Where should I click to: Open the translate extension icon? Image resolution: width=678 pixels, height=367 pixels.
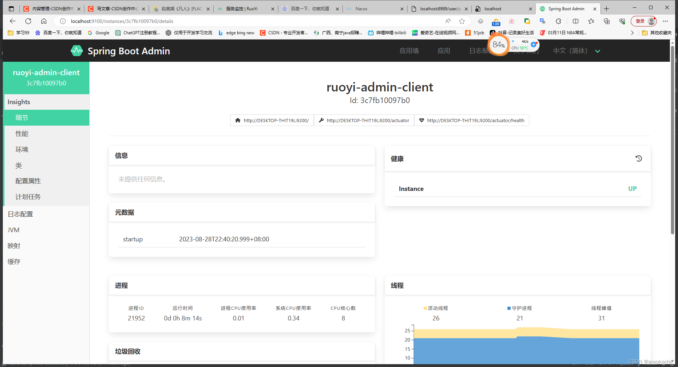tap(543, 21)
